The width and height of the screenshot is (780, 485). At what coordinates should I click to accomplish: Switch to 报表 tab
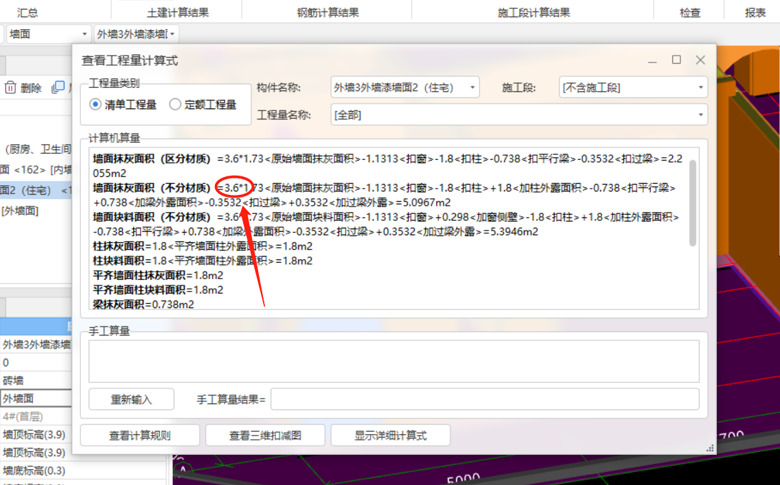[755, 13]
